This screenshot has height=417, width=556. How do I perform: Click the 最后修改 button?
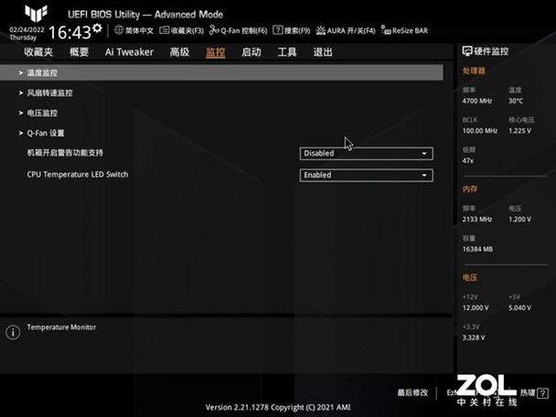coord(412,393)
